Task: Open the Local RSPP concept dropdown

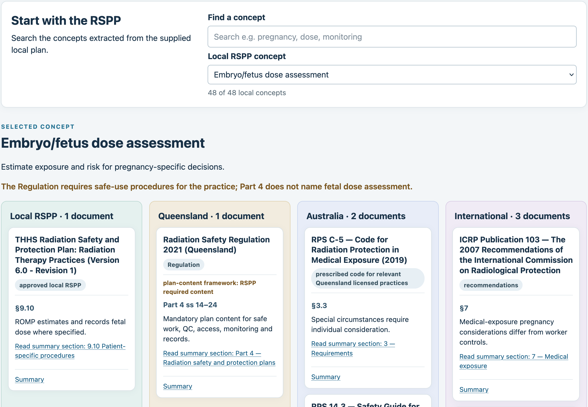Action: pyautogui.click(x=392, y=75)
